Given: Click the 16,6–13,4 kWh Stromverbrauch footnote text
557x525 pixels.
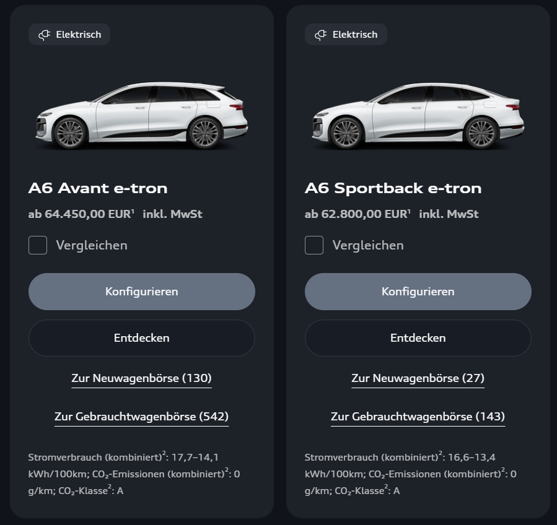Looking at the screenshot, I should (410, 474).
